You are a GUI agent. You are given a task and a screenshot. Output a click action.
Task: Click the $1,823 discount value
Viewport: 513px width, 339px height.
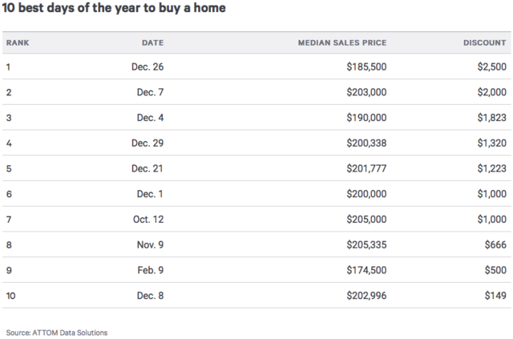pyautogui.click(x=491, y=118)
